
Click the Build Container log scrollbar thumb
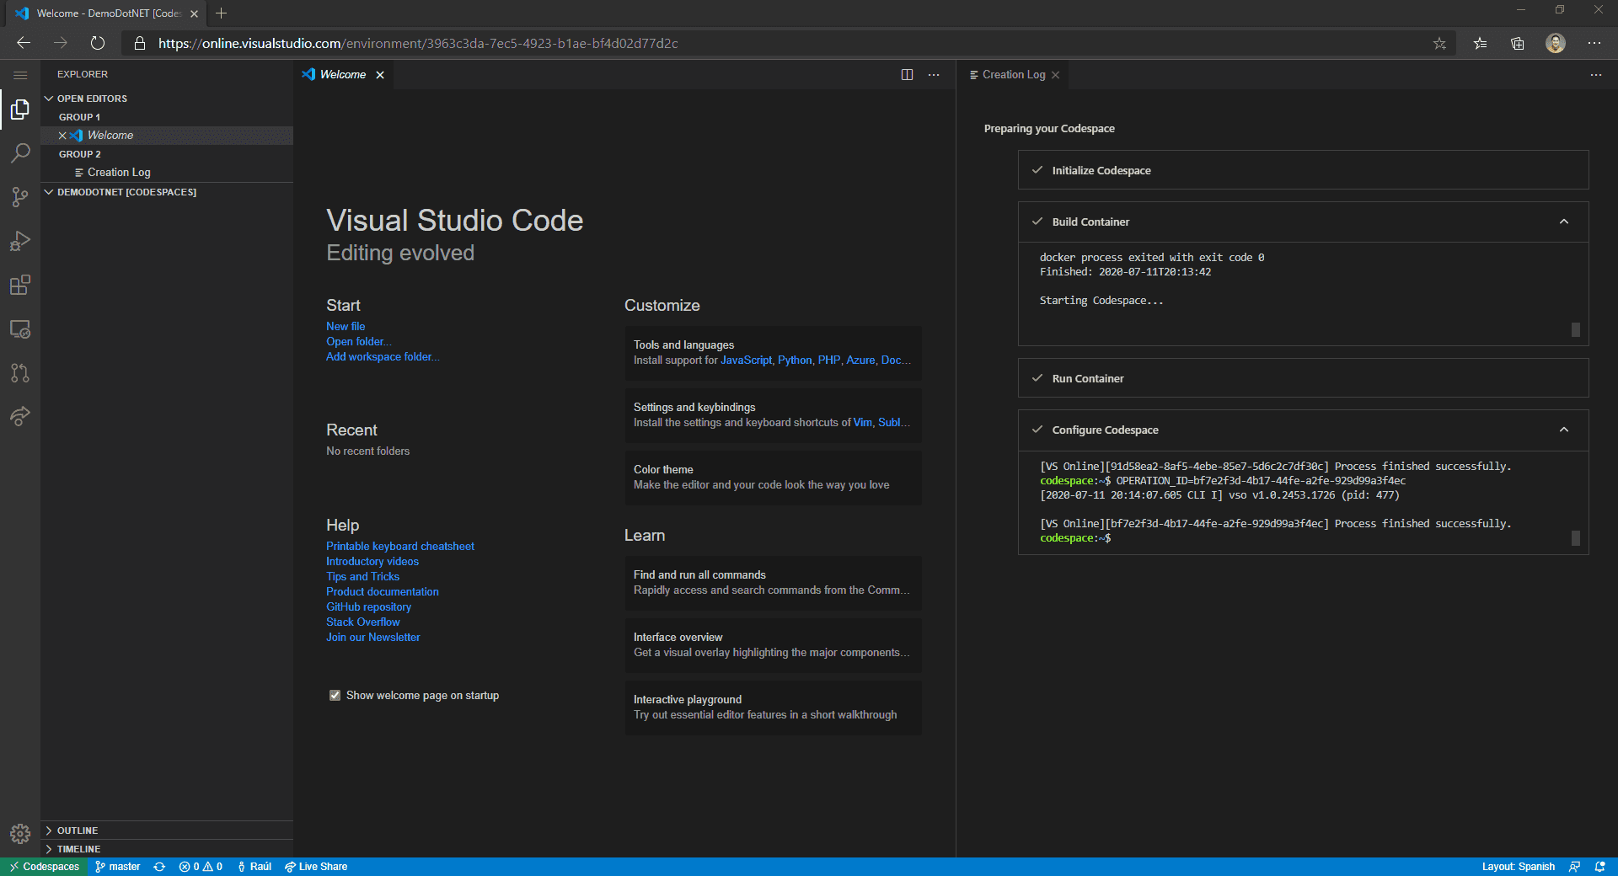[1576, 329]
